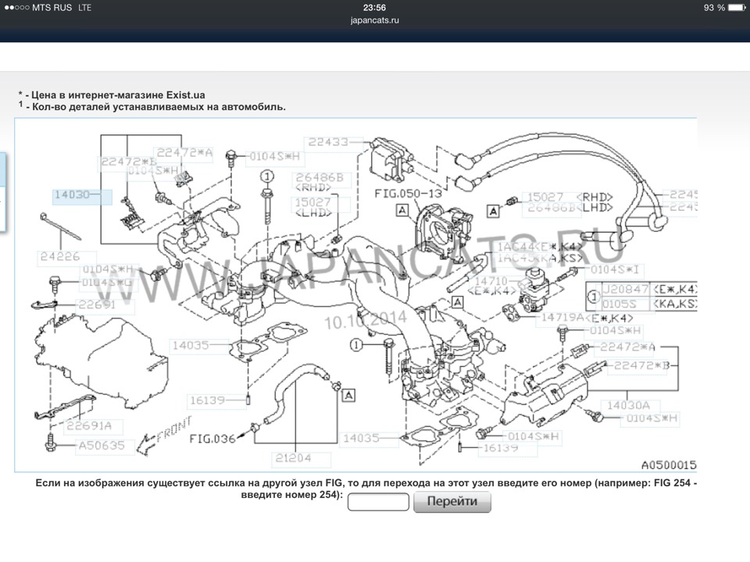Tap the LTE network indicator
Viewport: 750px width, 562px height.
click(84, 8)
